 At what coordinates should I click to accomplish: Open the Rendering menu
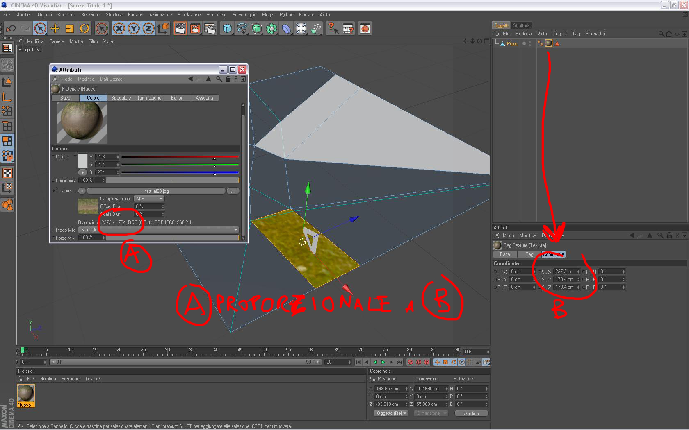click(216, 15)
